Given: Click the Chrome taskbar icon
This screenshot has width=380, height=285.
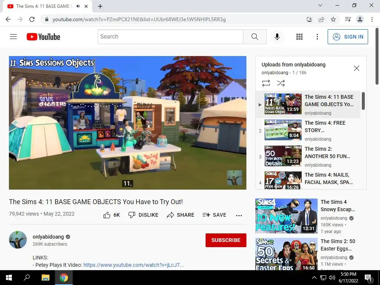Looking at the screenshot, I should pos(64,278).
